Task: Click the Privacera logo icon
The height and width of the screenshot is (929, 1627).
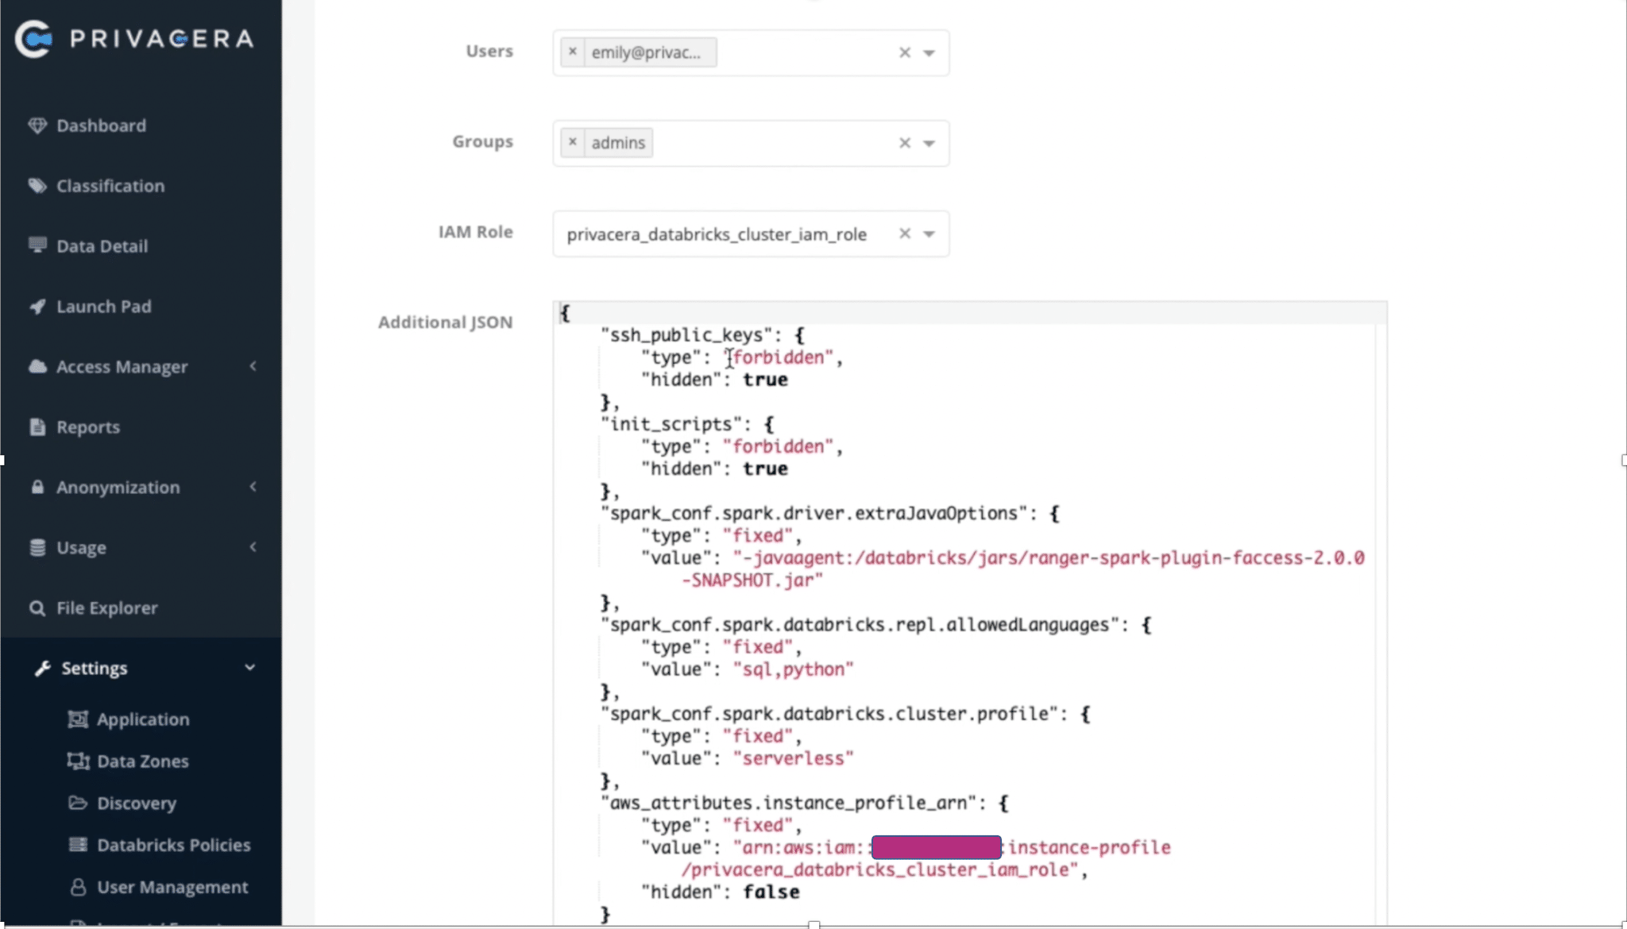Action: coord(34,39)
